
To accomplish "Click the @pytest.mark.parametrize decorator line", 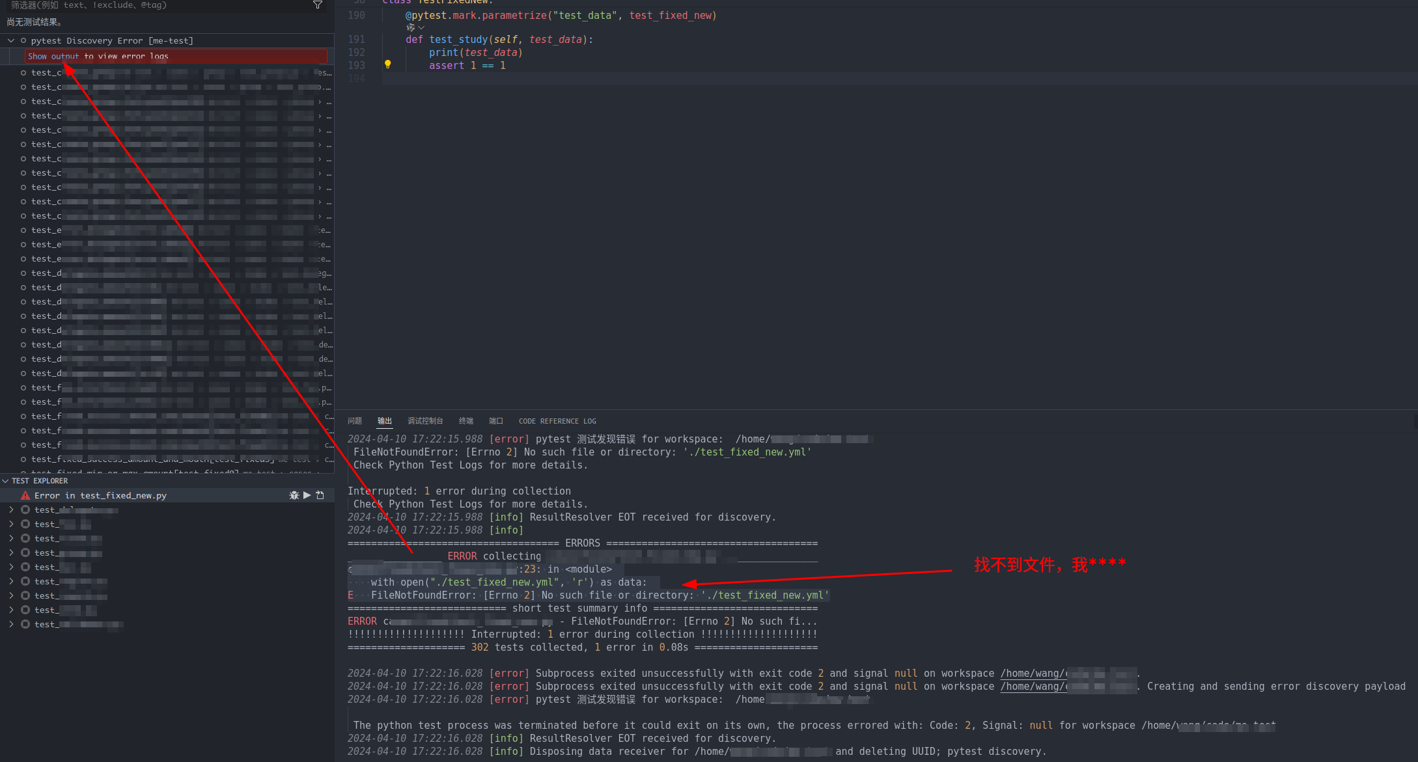I will coord(561,16).
